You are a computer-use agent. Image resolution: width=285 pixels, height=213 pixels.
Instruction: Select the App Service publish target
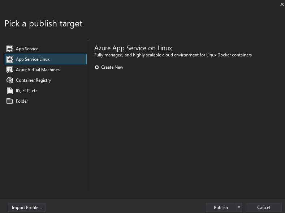click(46, 49)
